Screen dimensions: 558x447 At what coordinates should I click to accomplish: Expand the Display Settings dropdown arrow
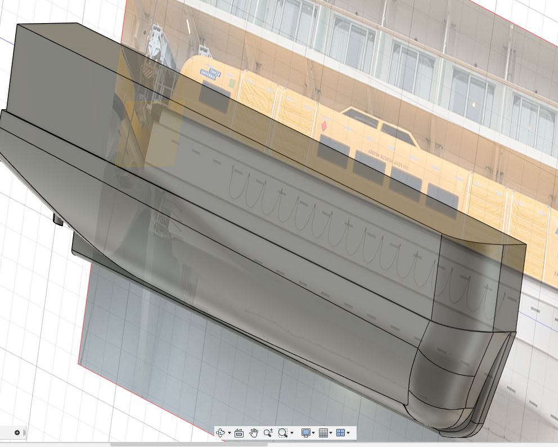(x=313, y=433)
